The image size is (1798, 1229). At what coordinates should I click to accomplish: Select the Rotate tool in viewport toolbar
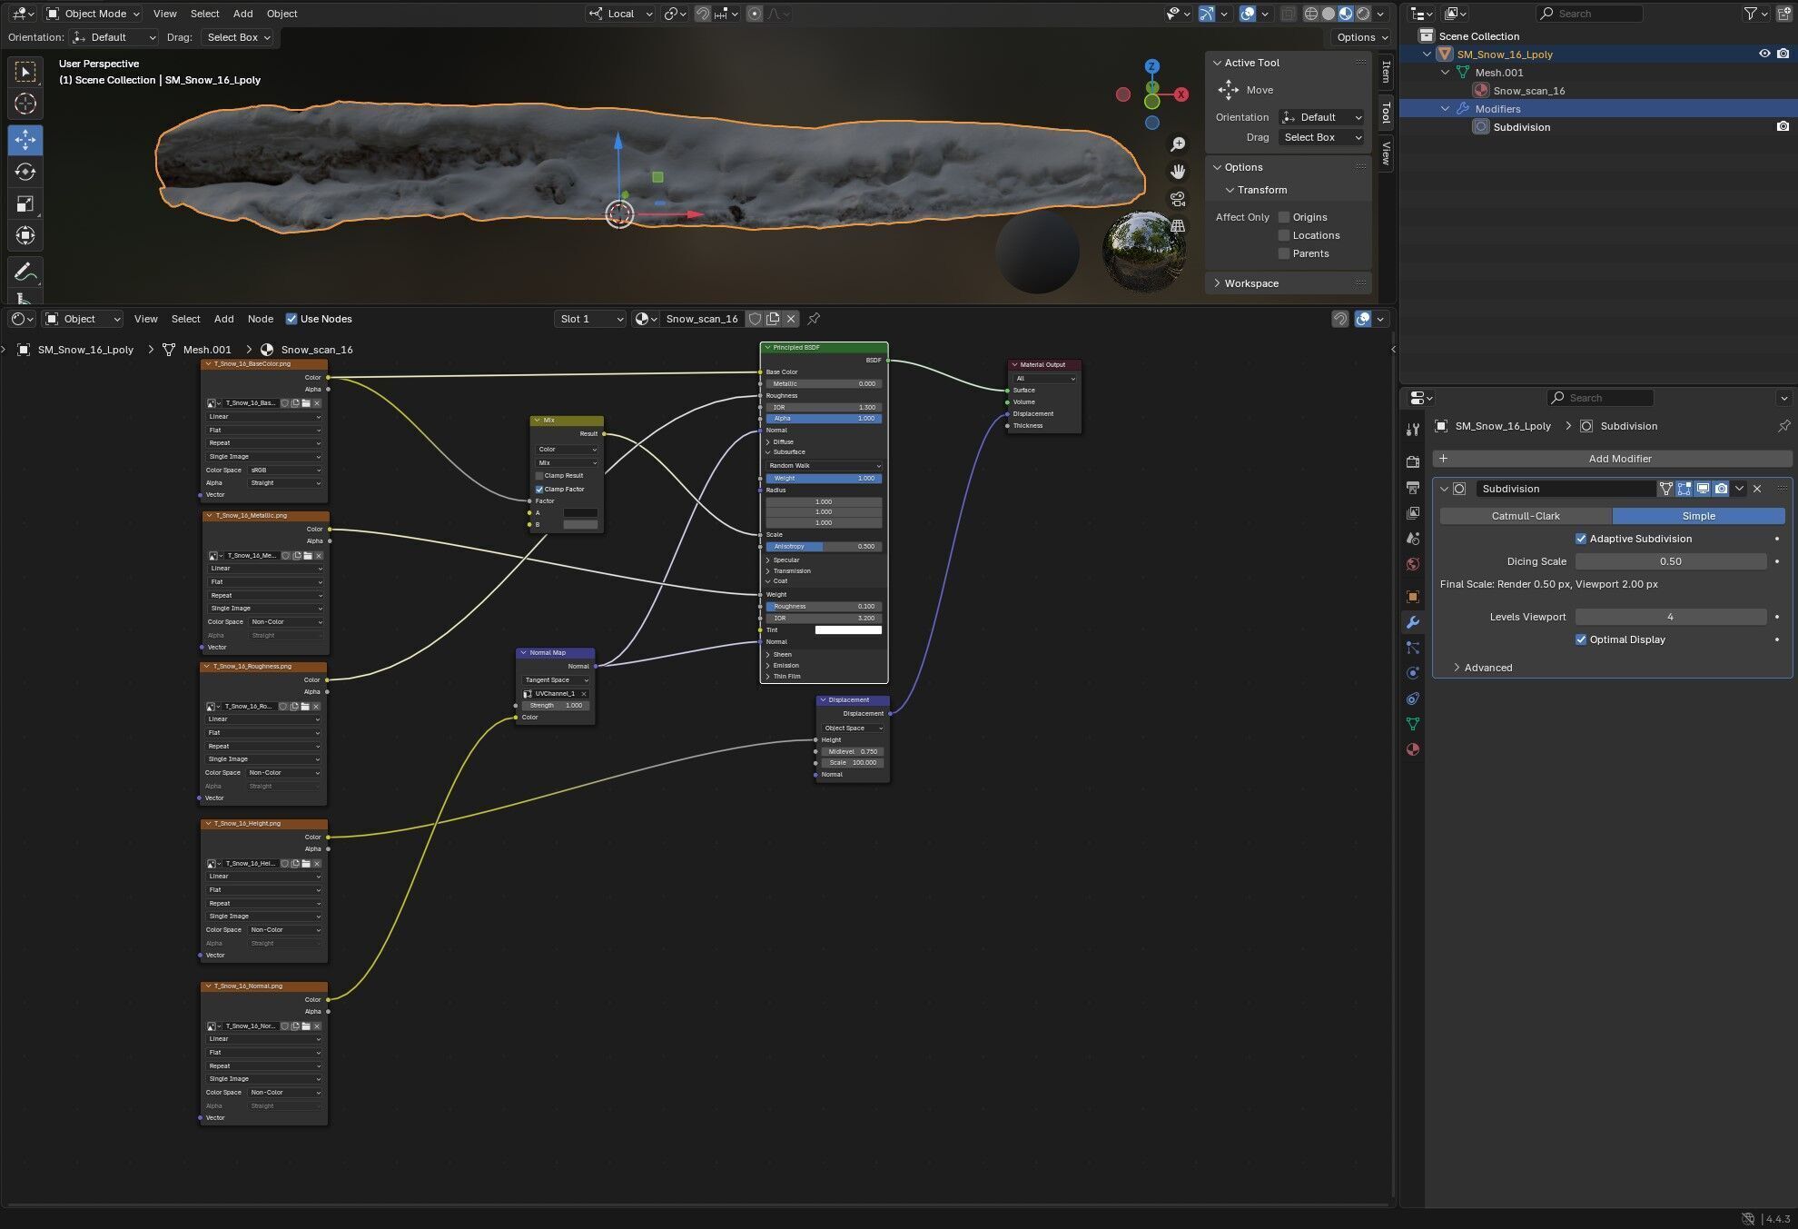pyautogui.click(x=25, y=172)
